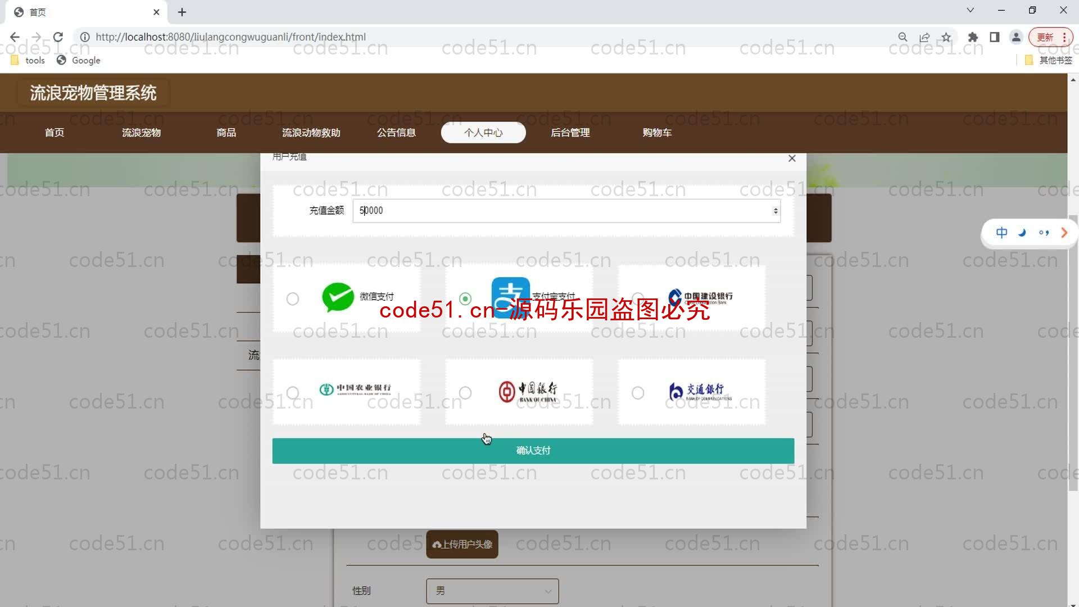Viewport: 1079px width, 607px height.
Task: Click the WeChat Pay green logo
Action: 338,297
